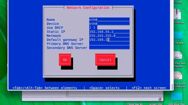This screenshot has width=188, height=105.
Task: Click the Primary DNS Server label
Action: pos(65,44)
